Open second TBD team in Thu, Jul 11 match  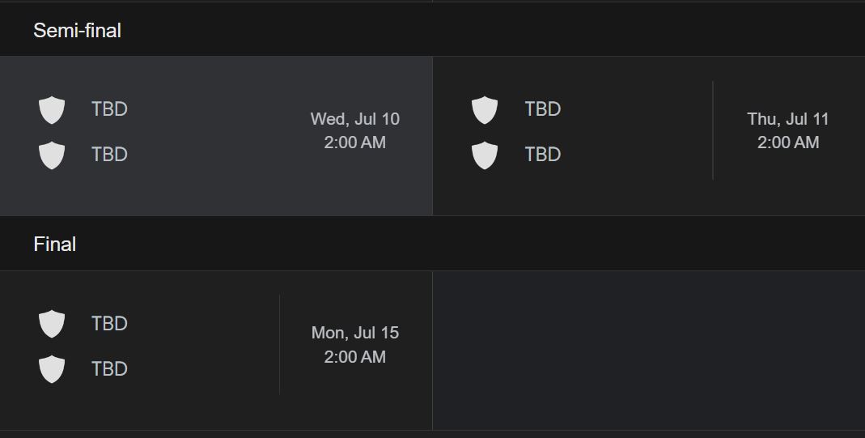tap(542, 155)
